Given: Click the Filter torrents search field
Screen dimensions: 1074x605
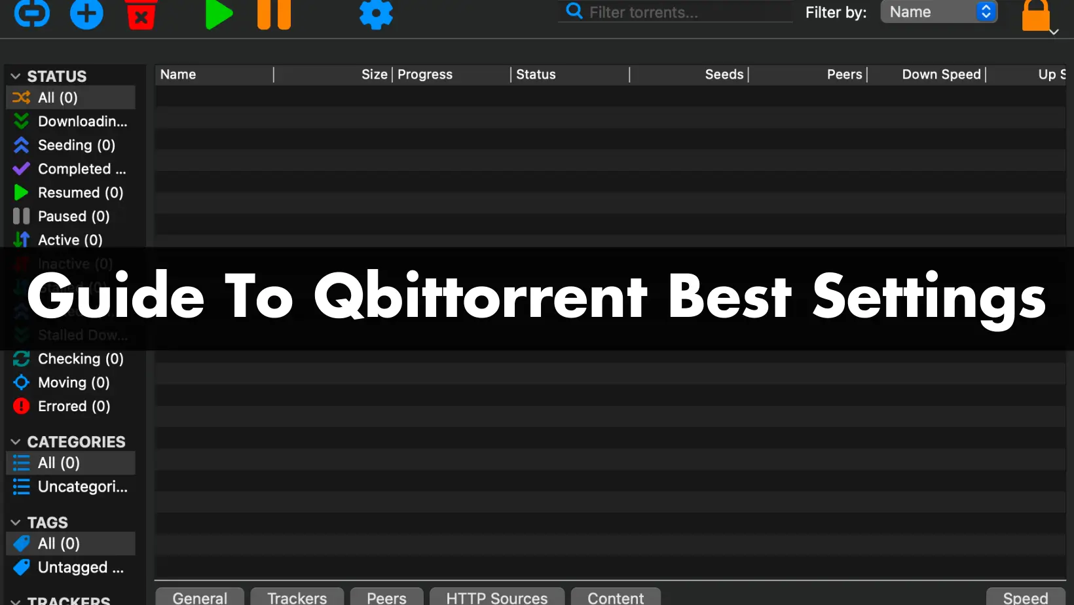Looking at the screenshot, I should point(675,11).
